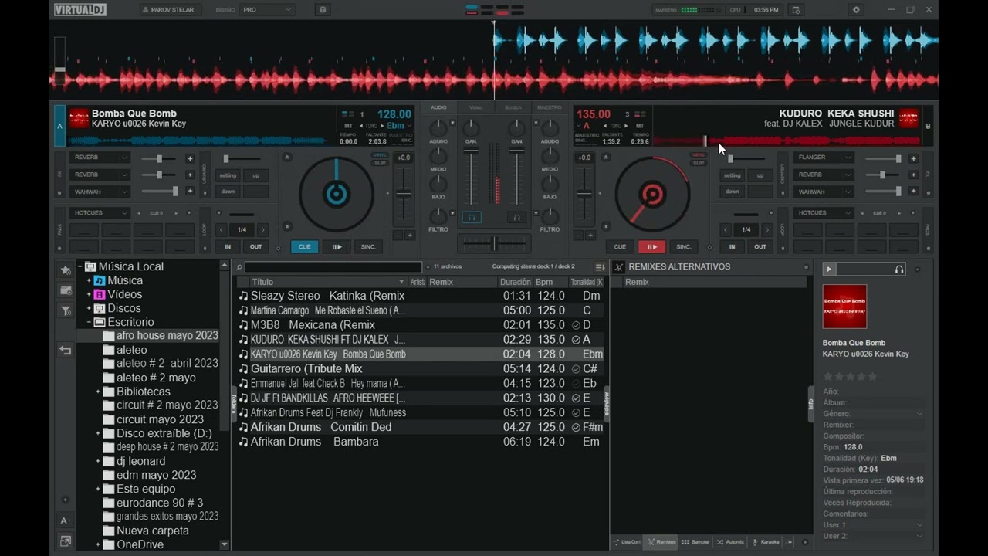Open the Karaoke tab at bottom
The height and width of the screenshot is (556, 988).
click(766, 542)
